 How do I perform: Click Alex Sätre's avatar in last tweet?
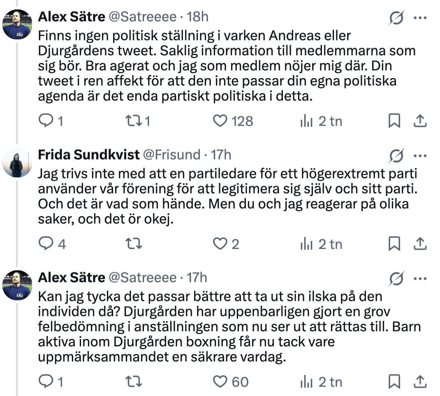click(x=17, y=285)
